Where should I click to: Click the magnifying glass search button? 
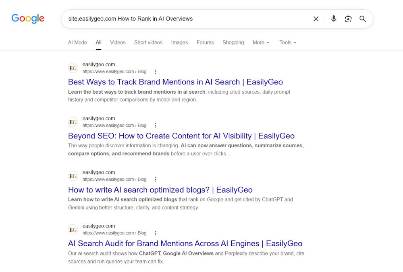363,19
